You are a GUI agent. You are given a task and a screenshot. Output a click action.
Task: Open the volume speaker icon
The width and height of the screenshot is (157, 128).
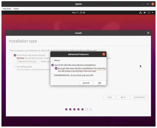(x=145, y=13)
